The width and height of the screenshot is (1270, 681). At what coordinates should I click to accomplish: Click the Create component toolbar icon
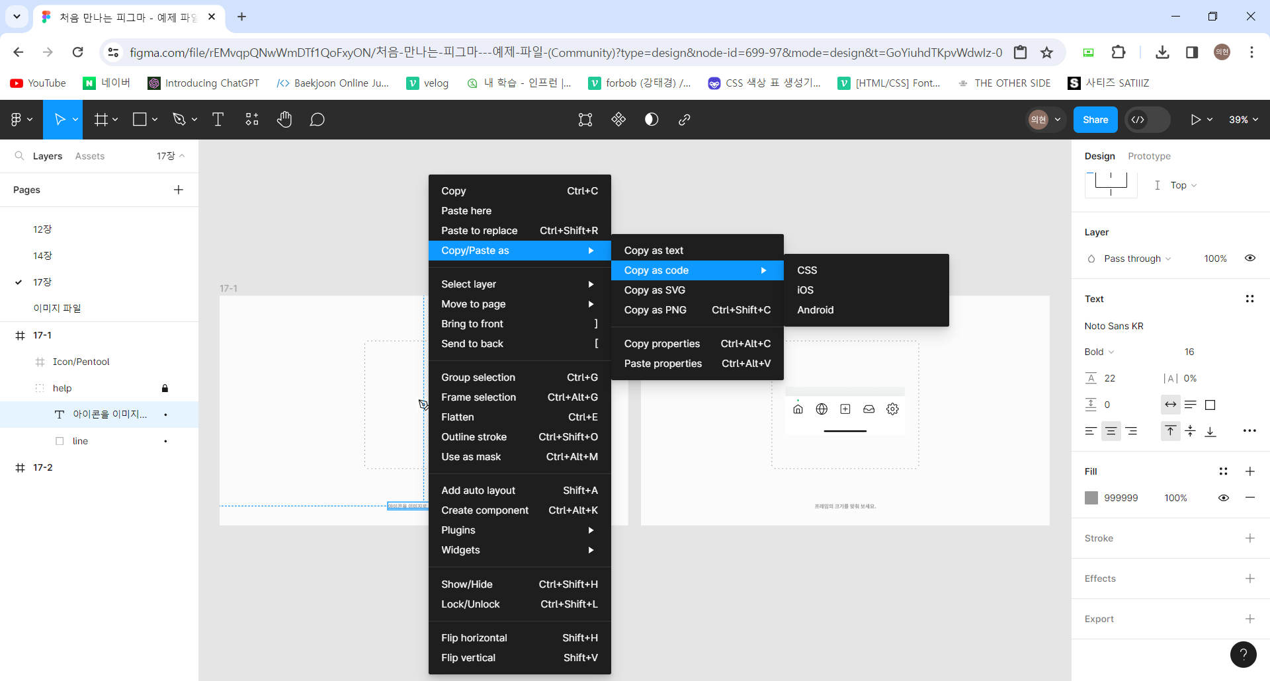(x=618, y=120)
